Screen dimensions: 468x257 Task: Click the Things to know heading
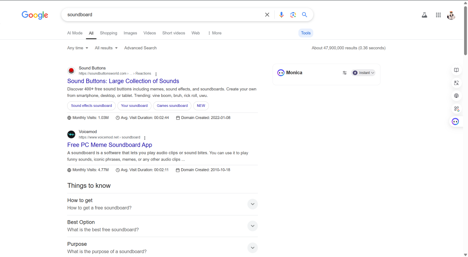89,186
